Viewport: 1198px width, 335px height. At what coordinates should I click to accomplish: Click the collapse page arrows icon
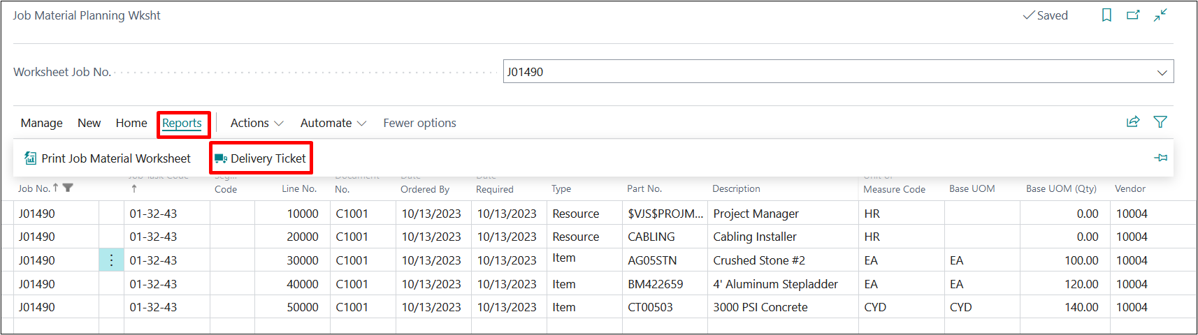coord(1160,15)
